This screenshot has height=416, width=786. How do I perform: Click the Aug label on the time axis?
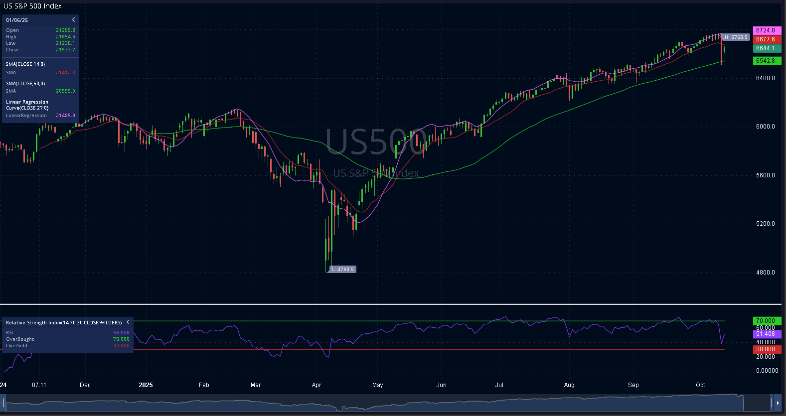pyautogui.click(x=569, y=385)
